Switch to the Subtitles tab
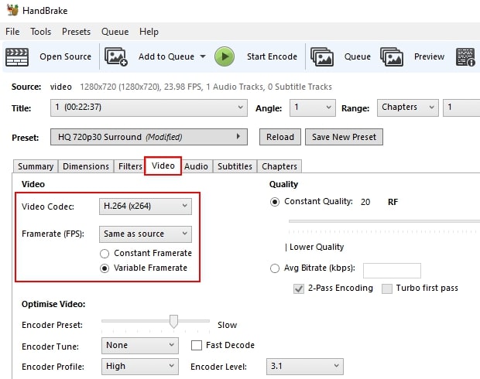The height and width of the screenshot is (379, 480). [235, 166]
